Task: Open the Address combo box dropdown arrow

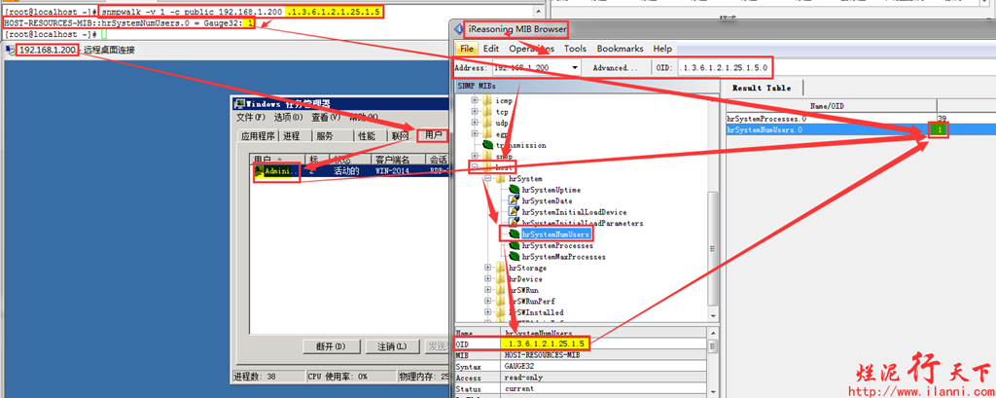Action: (x=575, y=68)
